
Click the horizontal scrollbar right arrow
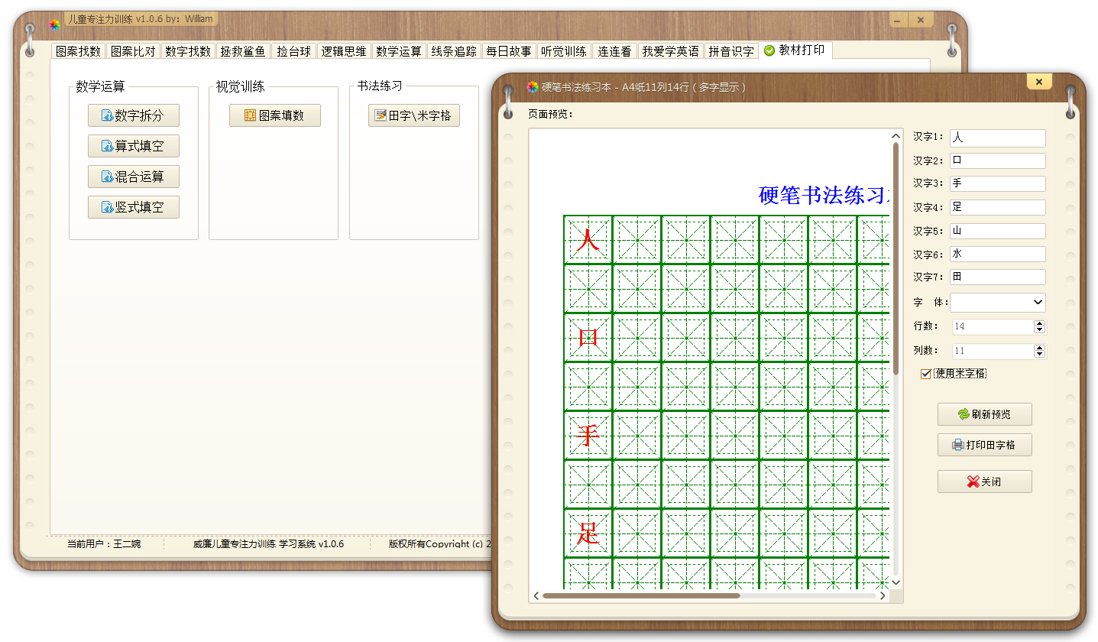883,595
